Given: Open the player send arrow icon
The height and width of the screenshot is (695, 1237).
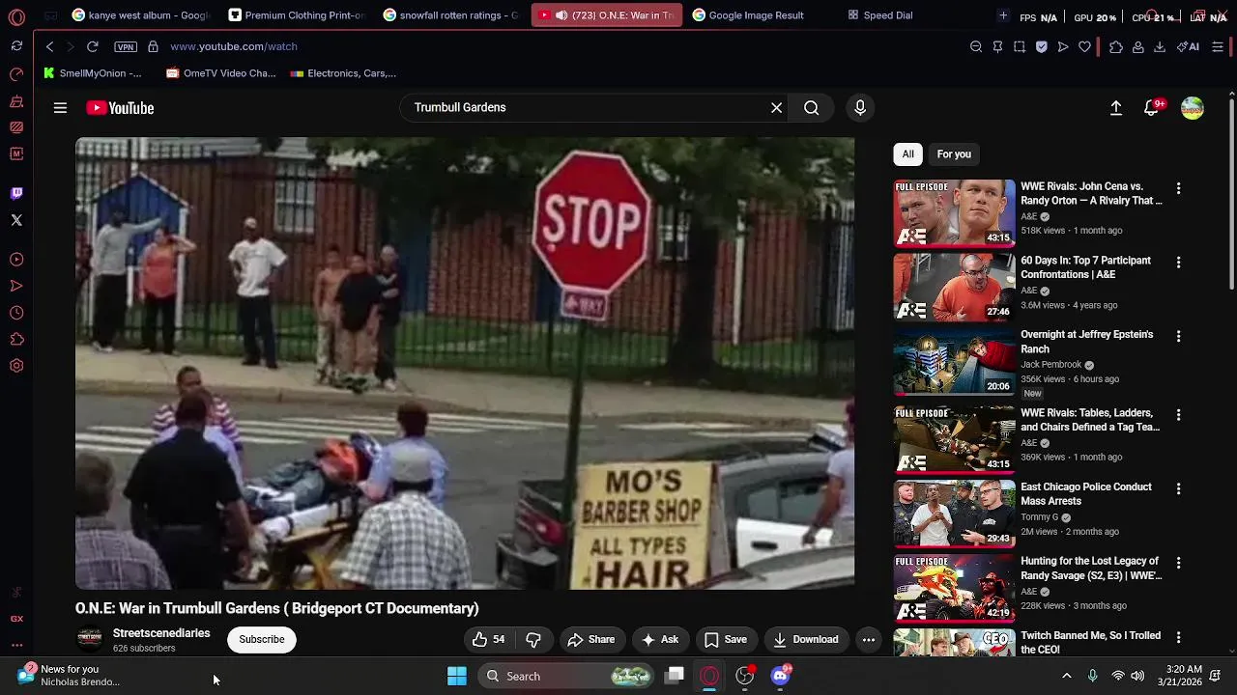Looking at the screenshot, I should tap(1063, 46).
